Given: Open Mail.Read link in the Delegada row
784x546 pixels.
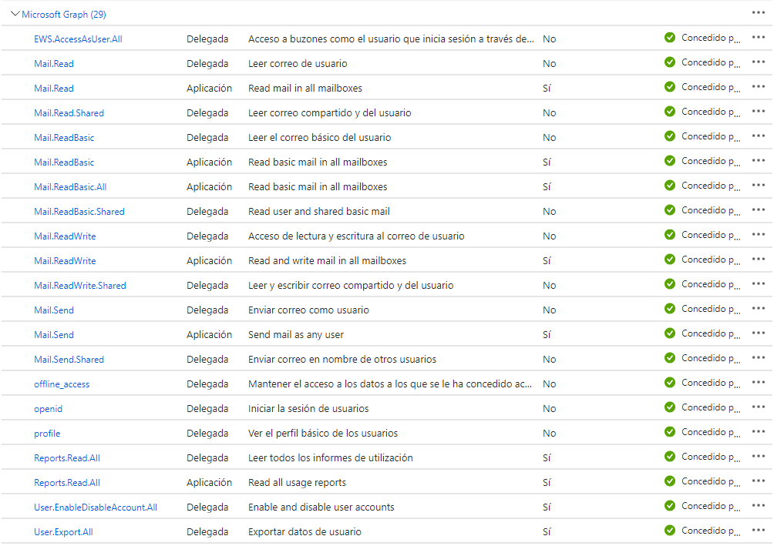Looking at the screenshot, I should pos(54,64).
